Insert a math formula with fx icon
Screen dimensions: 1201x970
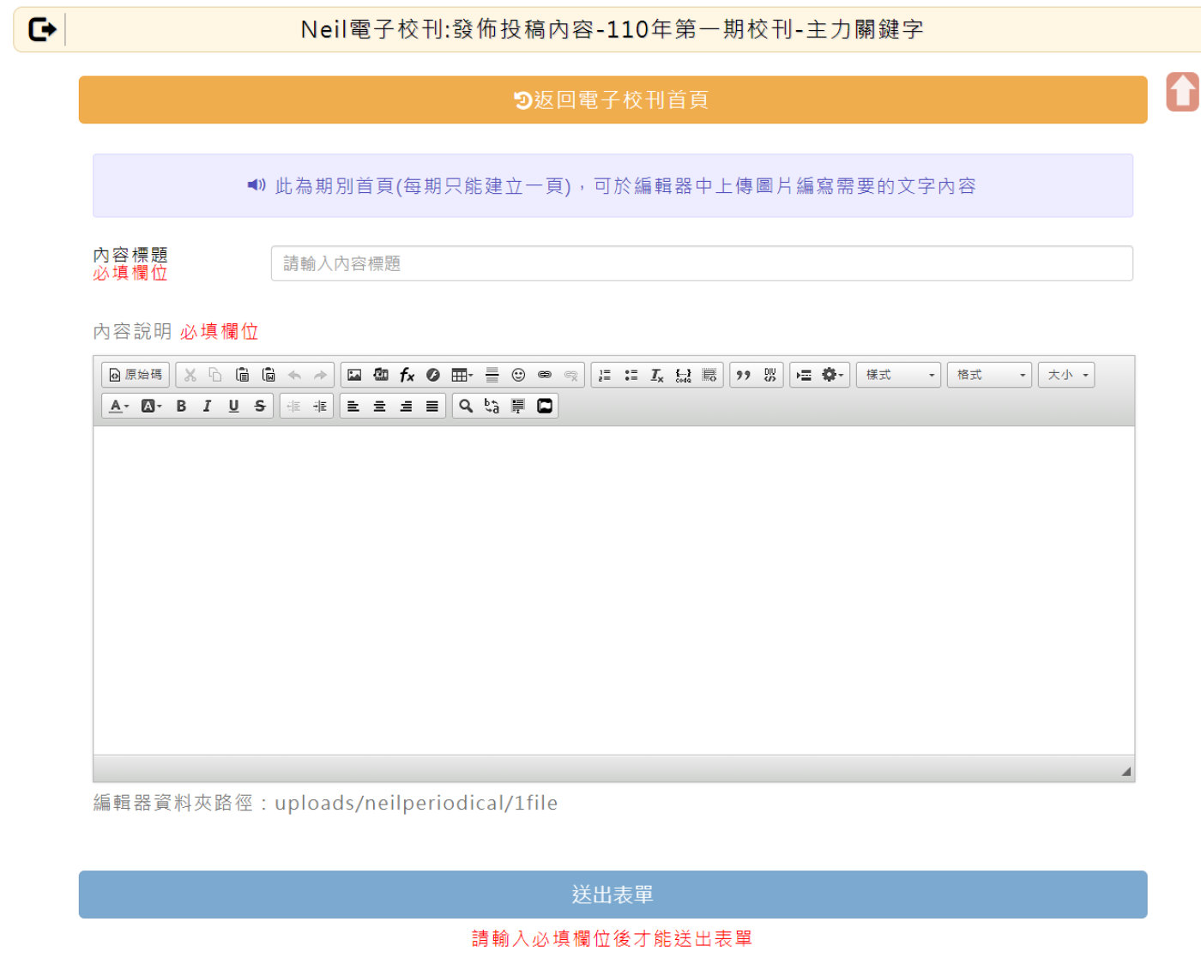point(407,375)
